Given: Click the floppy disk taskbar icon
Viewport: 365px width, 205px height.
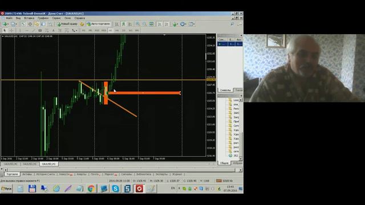Looking at the screenshot, I should click(x=32, y=188).
